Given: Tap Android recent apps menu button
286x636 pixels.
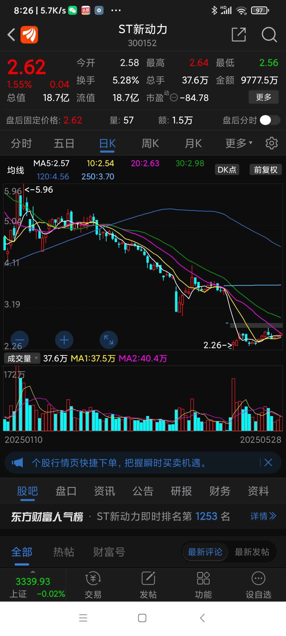Looking at the screenshot, I should coord(83,618).
